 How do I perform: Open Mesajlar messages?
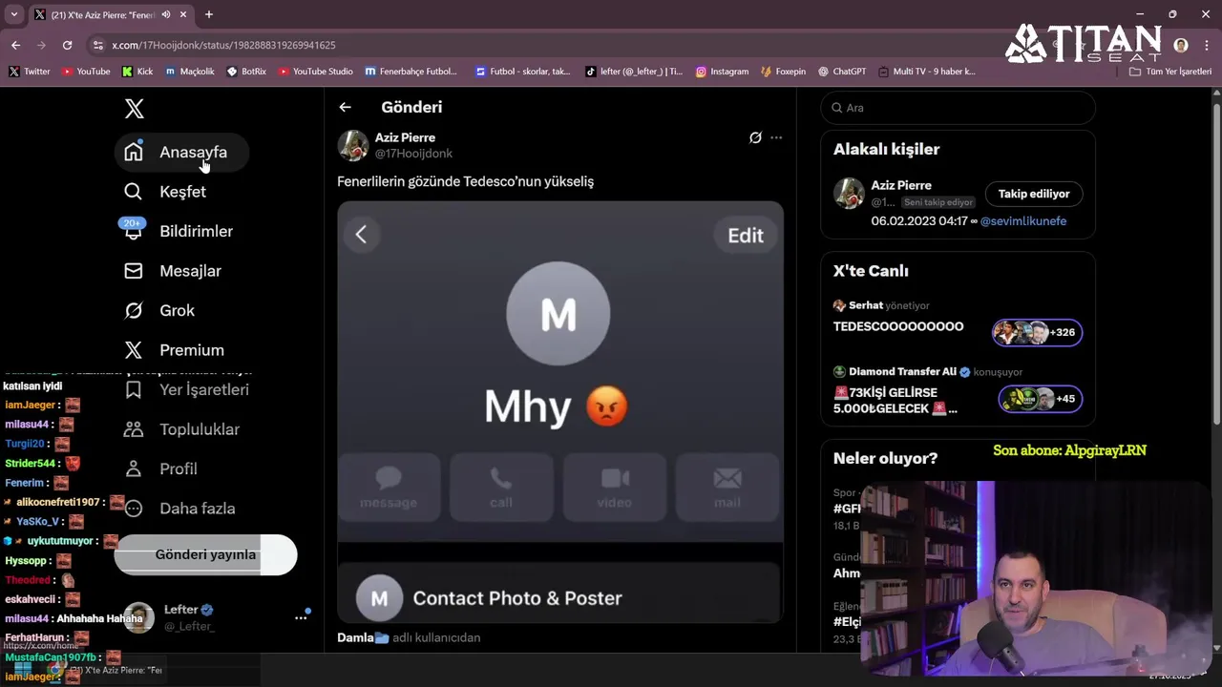(173, 271)
